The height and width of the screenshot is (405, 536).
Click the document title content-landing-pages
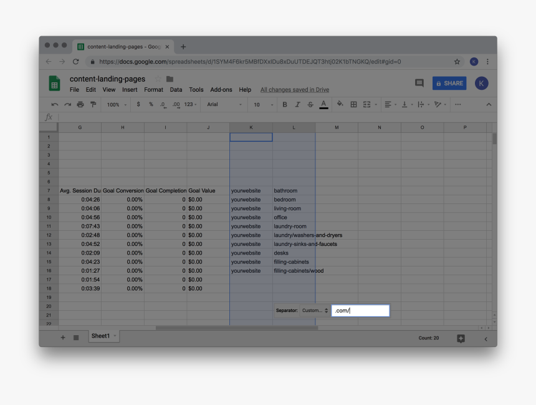point(107,79)
